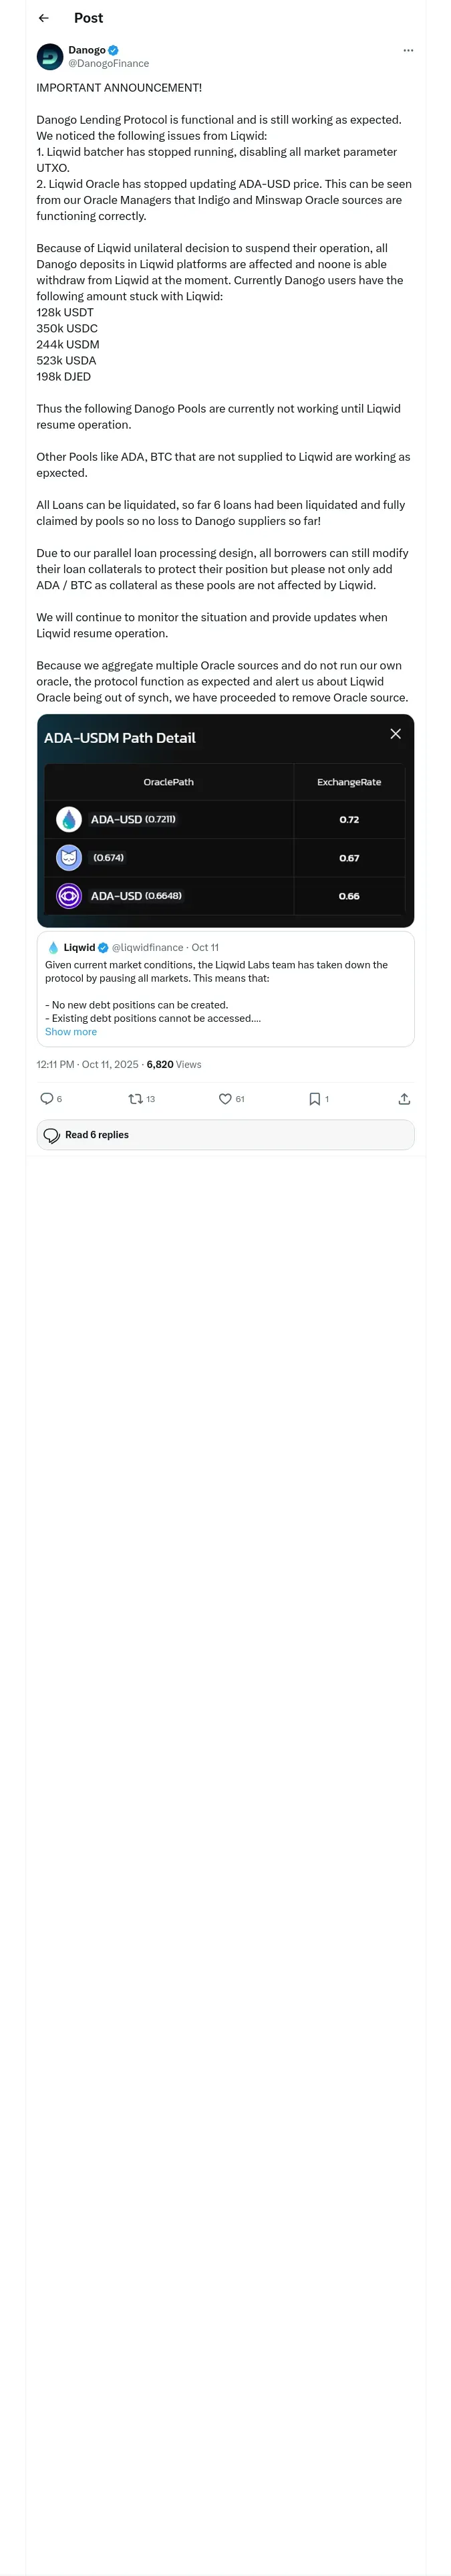Image resolution: width=451 pixels, height=2576 pixels.
Task: Click the Danogo verified badge
Action: [x=113, y=50]
